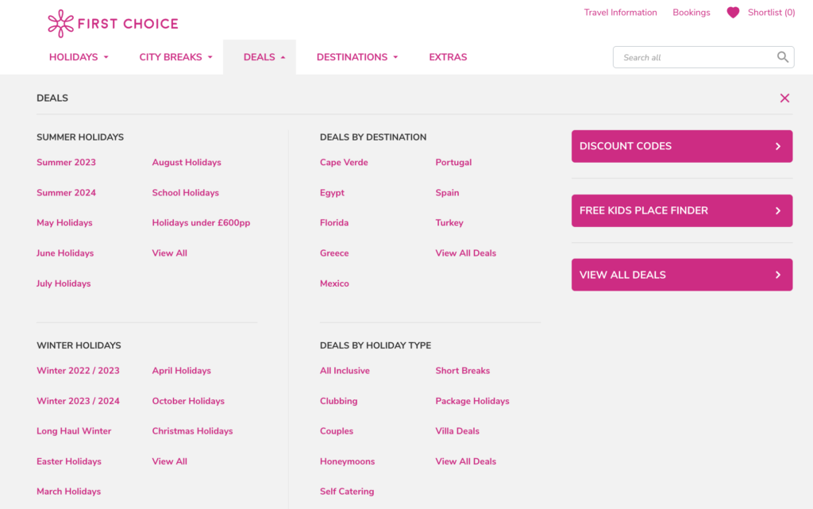Click the Free Kids Place Finder button
The width and height of the screenshot is (813, 509).
click(x=682, y=210)
